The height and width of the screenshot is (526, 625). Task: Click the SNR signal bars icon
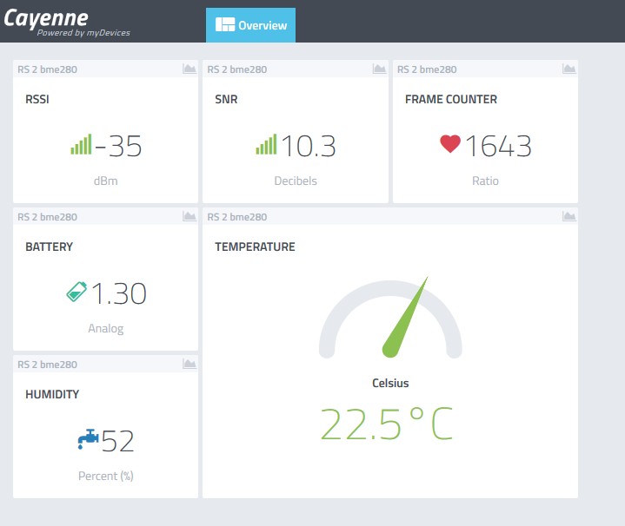266,145
